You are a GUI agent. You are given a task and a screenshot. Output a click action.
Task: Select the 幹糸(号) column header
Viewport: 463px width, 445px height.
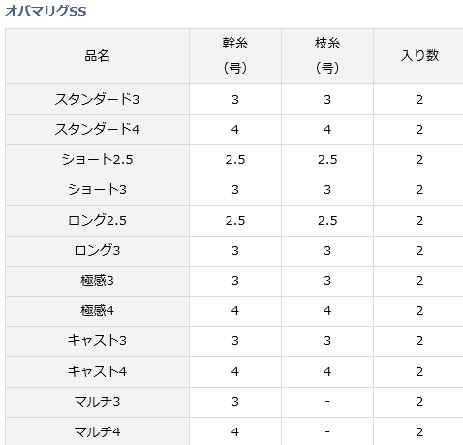pos(235,56)
